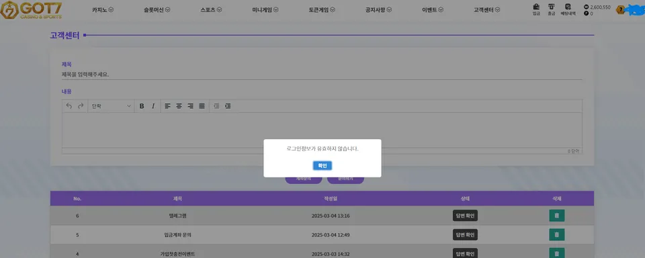Click 답변 확인 for 가입첫충전이벤트 row
The image size is (645, 258).
pos(465,253)
